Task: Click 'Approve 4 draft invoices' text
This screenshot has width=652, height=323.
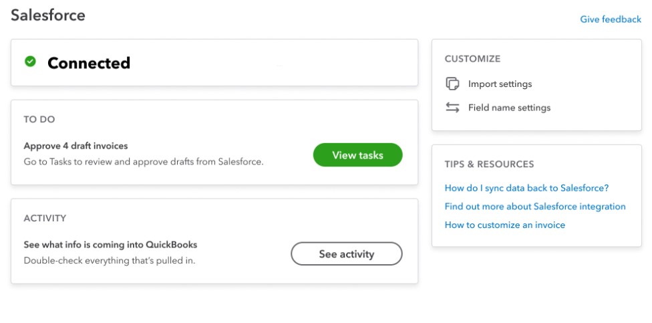Action: [75, 146]
